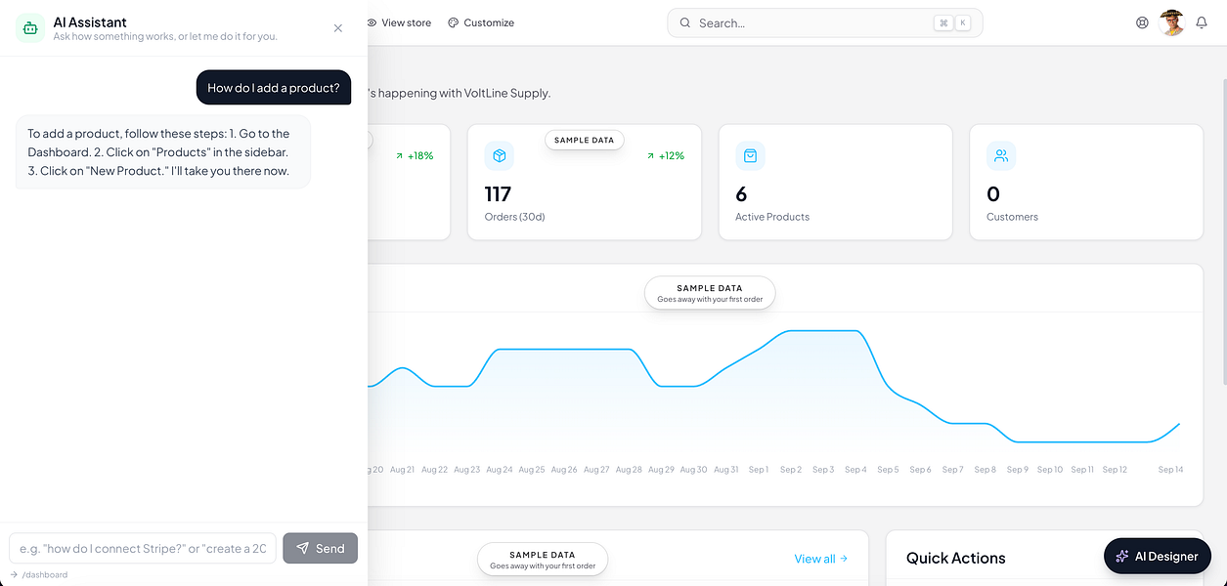Click the Sep 4 chart axis label

[x=855, y=470]
